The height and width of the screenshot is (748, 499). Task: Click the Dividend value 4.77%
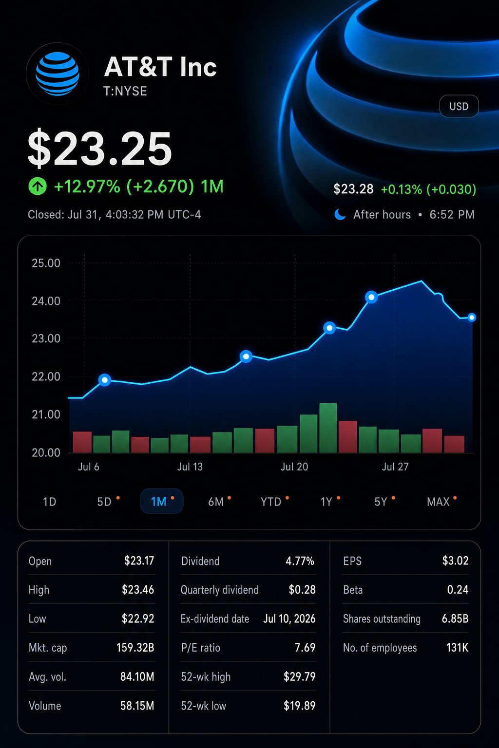click(x=300, y=561)
